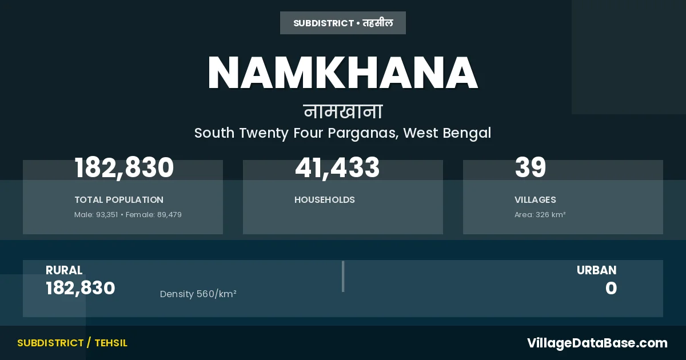686x360 pixels.
Task: Click the Area: 326 km² text
Action: click(540, 215)
